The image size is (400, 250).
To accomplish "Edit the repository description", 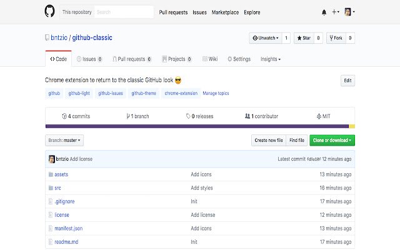I will (x=347, y=81).
